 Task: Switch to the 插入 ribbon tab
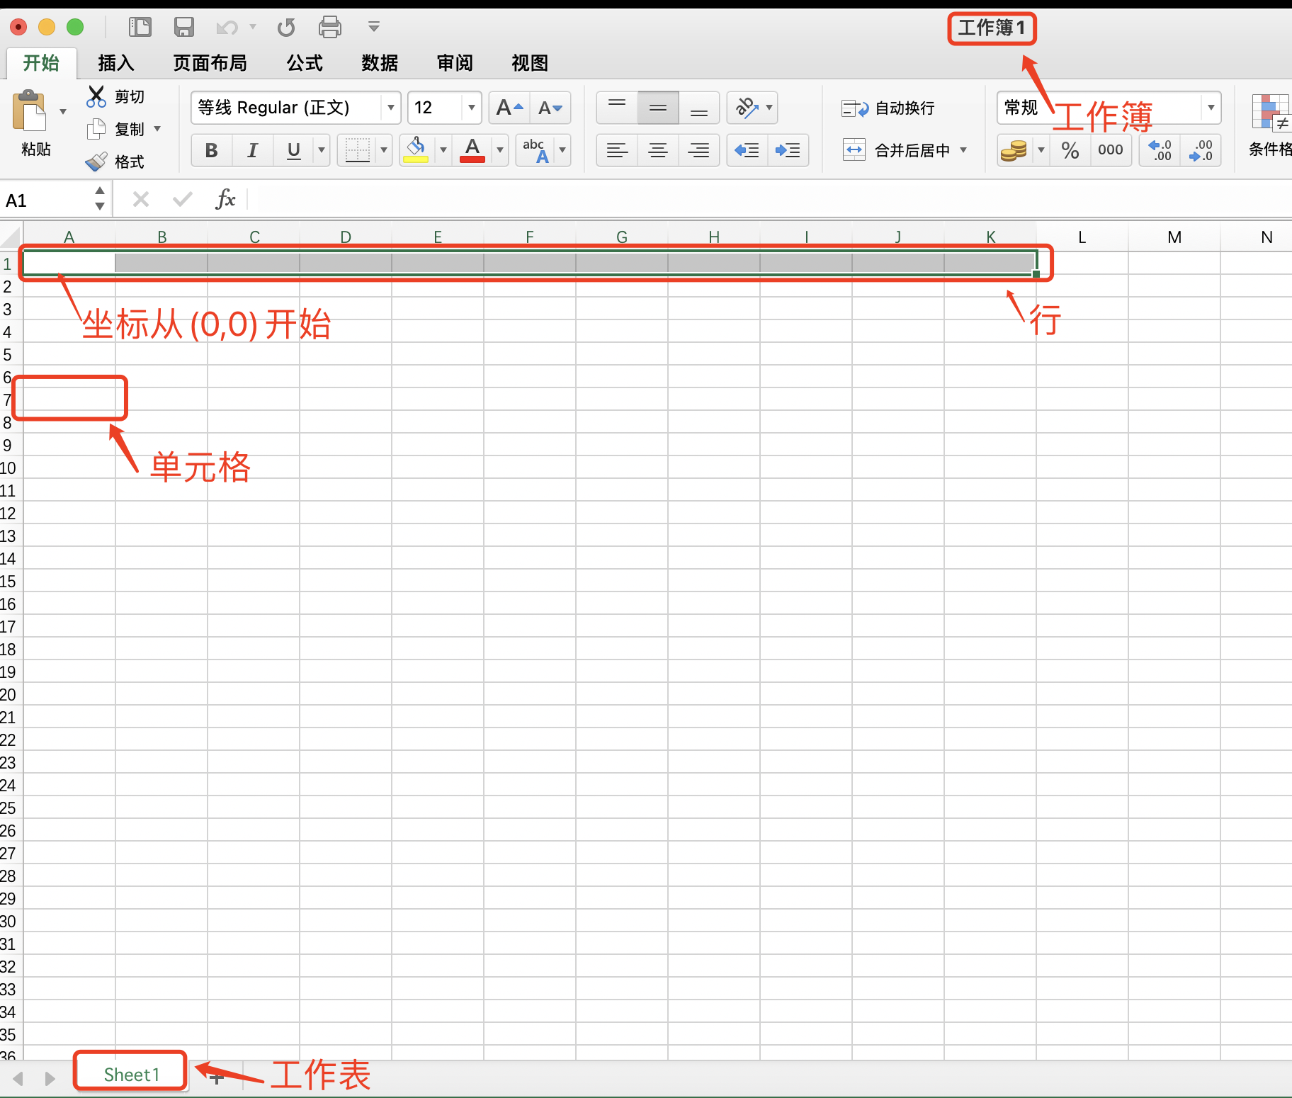click(x=115, y=63)
